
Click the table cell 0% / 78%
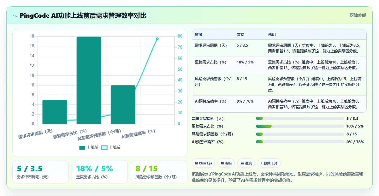(245, 101)
